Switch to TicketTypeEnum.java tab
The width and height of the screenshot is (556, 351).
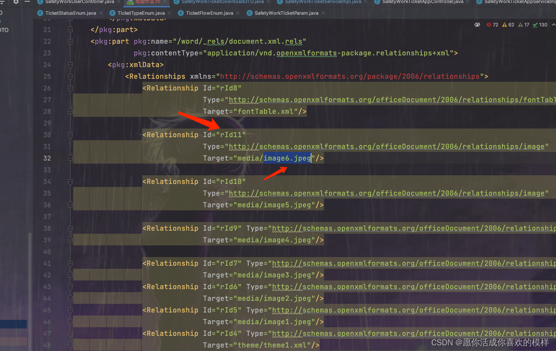[x=141, y=13]
